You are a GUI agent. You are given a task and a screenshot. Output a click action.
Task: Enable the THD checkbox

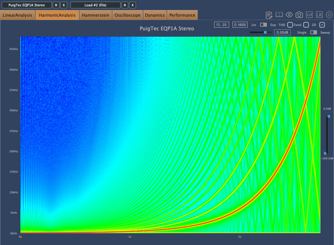(x=290, y=25)
